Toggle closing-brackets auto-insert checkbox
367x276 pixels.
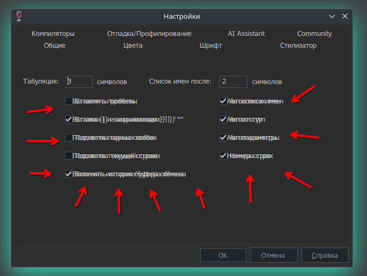(x=69, y=119)
